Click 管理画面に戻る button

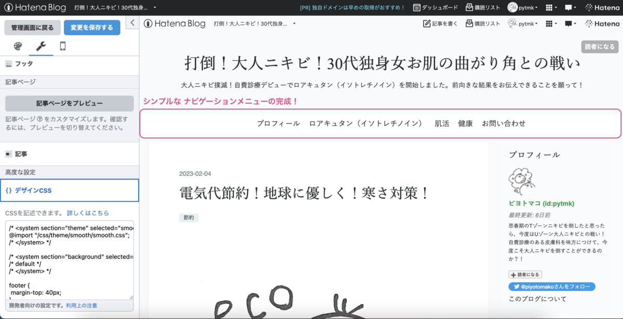pyautogui.click(x=32, y=28)
